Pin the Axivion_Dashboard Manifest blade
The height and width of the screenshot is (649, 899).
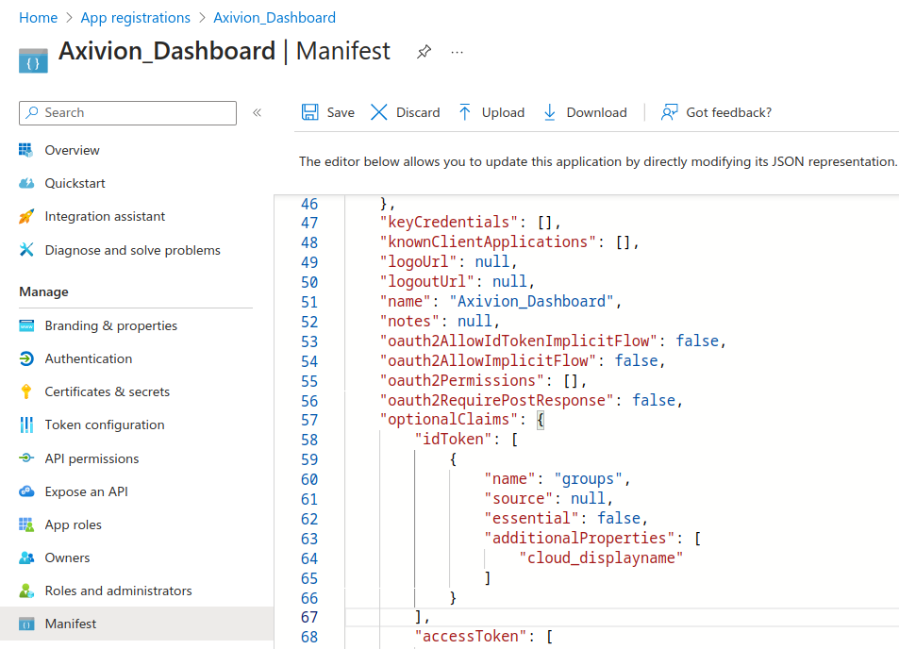tap(424, 52)
